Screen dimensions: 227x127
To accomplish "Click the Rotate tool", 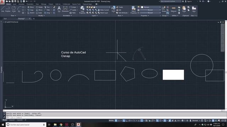I will tap(39, 7).
